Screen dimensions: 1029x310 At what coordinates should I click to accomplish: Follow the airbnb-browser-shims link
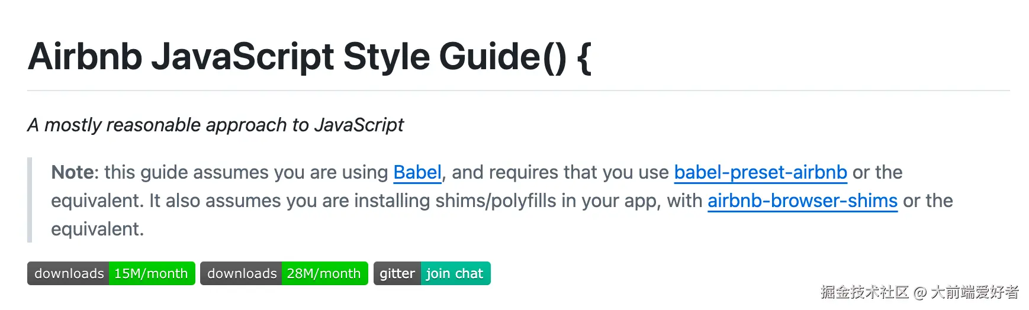802,201
